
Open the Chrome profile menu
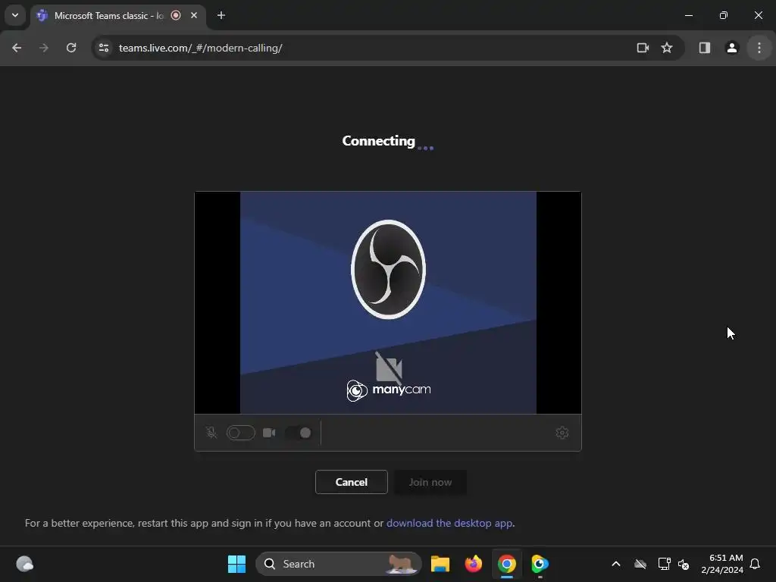pos(731,48)
